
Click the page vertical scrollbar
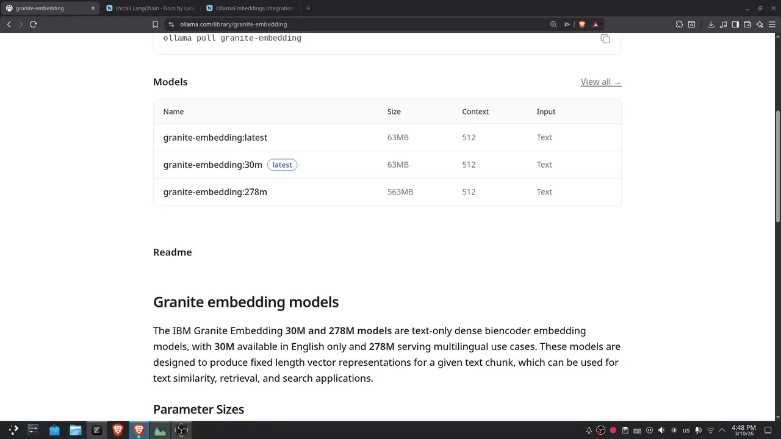pyautogui.click(x=778, y=166)
